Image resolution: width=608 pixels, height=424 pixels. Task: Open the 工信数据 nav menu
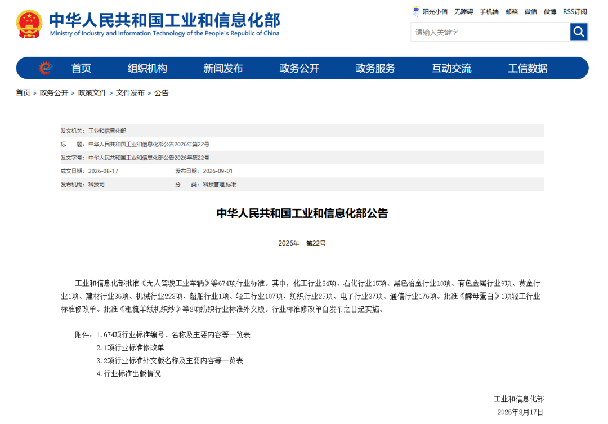coord(527,68)
